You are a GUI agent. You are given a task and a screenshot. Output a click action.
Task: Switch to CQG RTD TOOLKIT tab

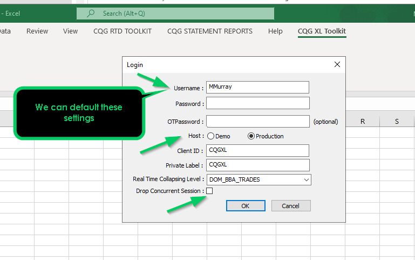click(123, 31)
